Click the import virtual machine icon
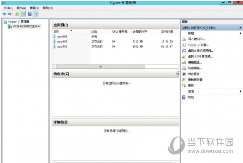 point(184,39)
